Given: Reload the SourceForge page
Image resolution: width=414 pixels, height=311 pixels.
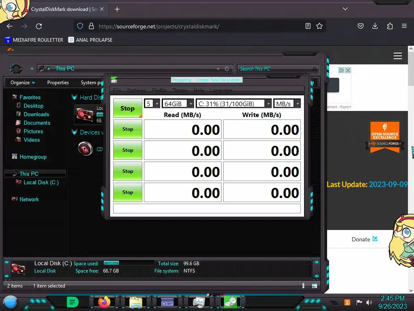Looking at the screenshot, I should (x=39, y=26).
